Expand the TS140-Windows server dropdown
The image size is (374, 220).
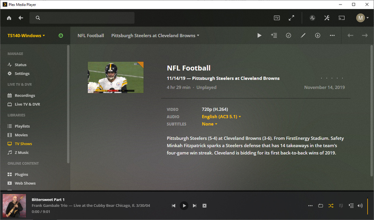26,36
